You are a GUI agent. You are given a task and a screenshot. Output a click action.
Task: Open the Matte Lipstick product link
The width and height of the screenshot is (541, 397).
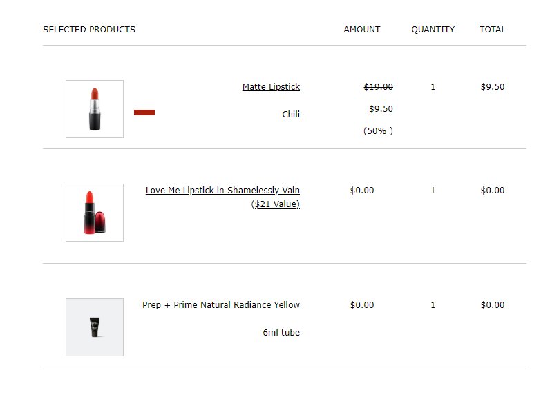(x=271, y=87)
